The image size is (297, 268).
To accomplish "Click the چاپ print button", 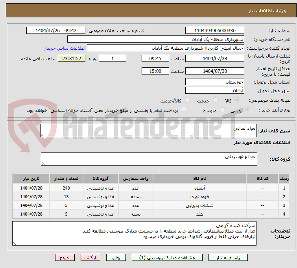I will click(116, 258).
